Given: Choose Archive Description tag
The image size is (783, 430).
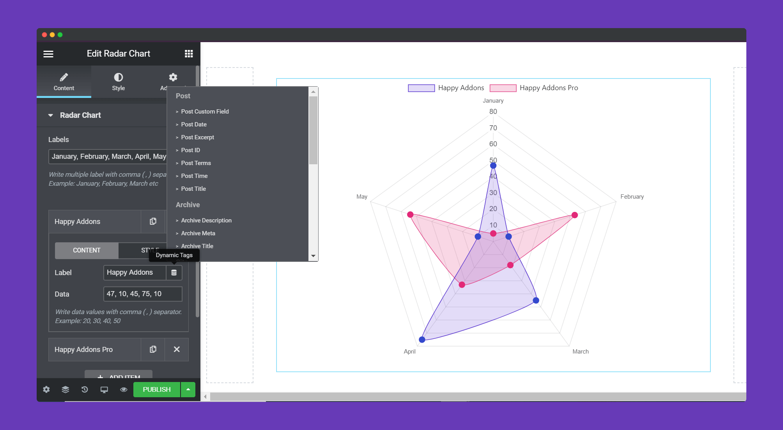Looking at the screenshot, I should (x=206, y=220).
